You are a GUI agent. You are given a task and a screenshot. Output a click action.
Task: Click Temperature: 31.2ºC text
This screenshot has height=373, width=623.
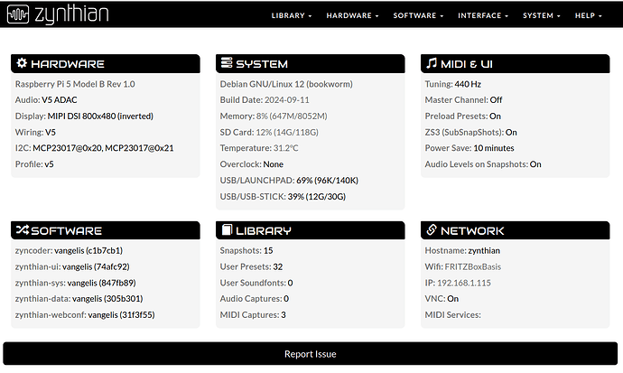click(259, 148)
